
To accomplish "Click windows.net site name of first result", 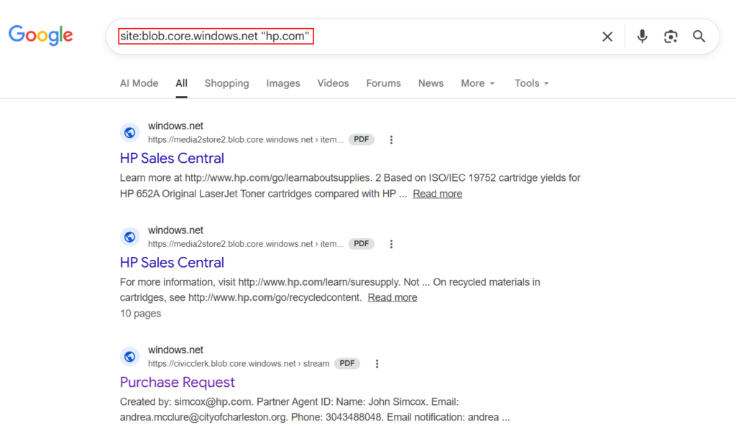I will coord(175,126).
